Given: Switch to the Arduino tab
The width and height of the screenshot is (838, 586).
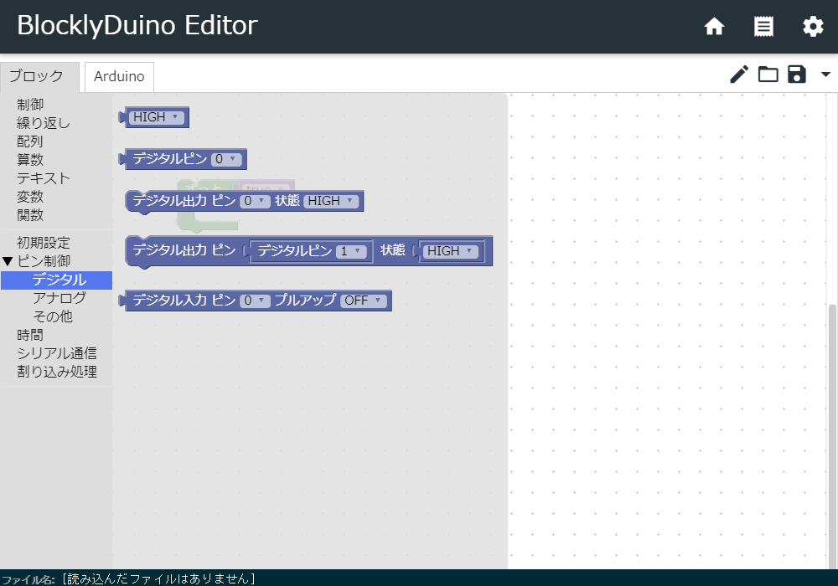Looking at the screenshot, I should pyautogui.click(x=119, y=76).
